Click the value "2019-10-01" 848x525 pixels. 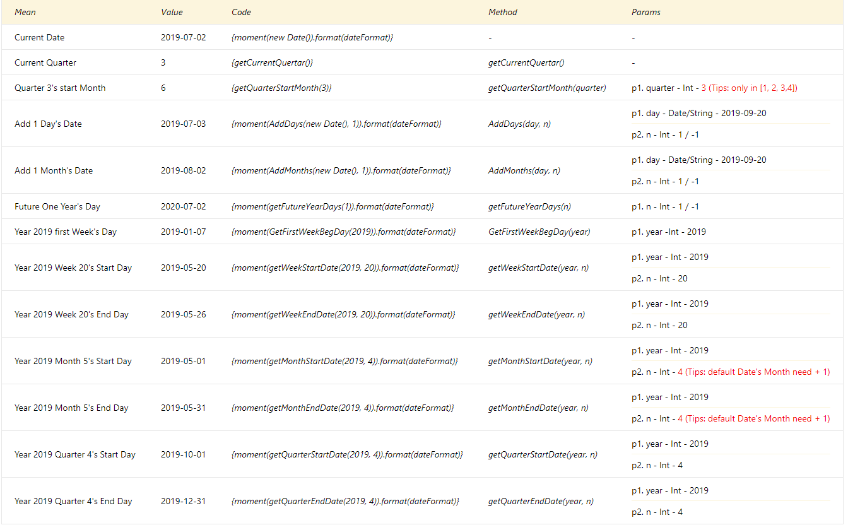pyautogui.click(x=184, y=454)
